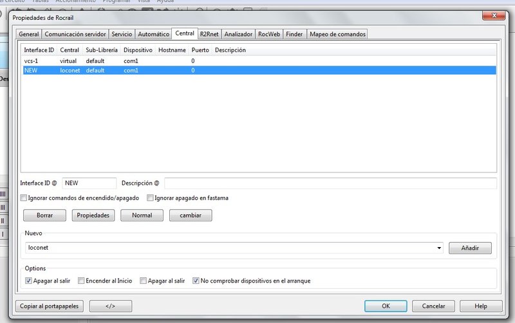Click the Descripción column header
This screenshot has height=323, width=515.
(x=230, y=50)
